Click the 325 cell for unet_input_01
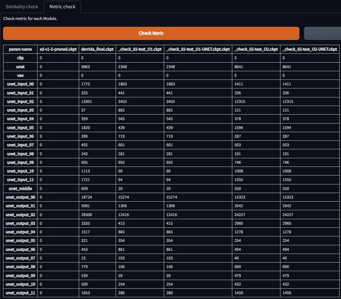This screenshot has height=299, width=341. [97, 93]
